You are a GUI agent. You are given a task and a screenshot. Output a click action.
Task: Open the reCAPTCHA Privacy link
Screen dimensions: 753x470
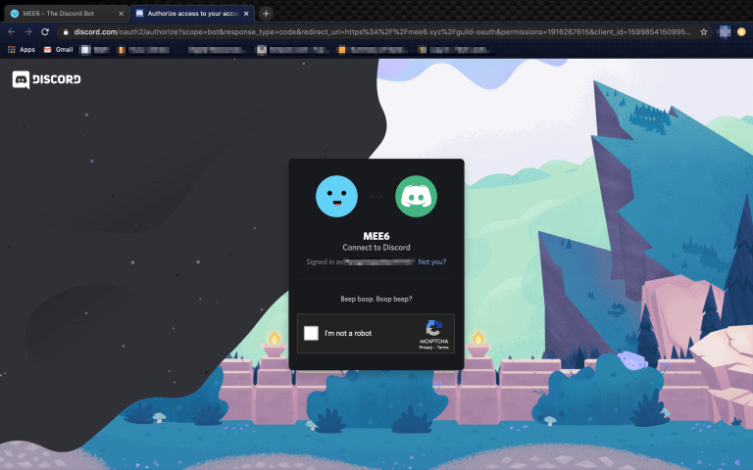click(x=425, y=348)
